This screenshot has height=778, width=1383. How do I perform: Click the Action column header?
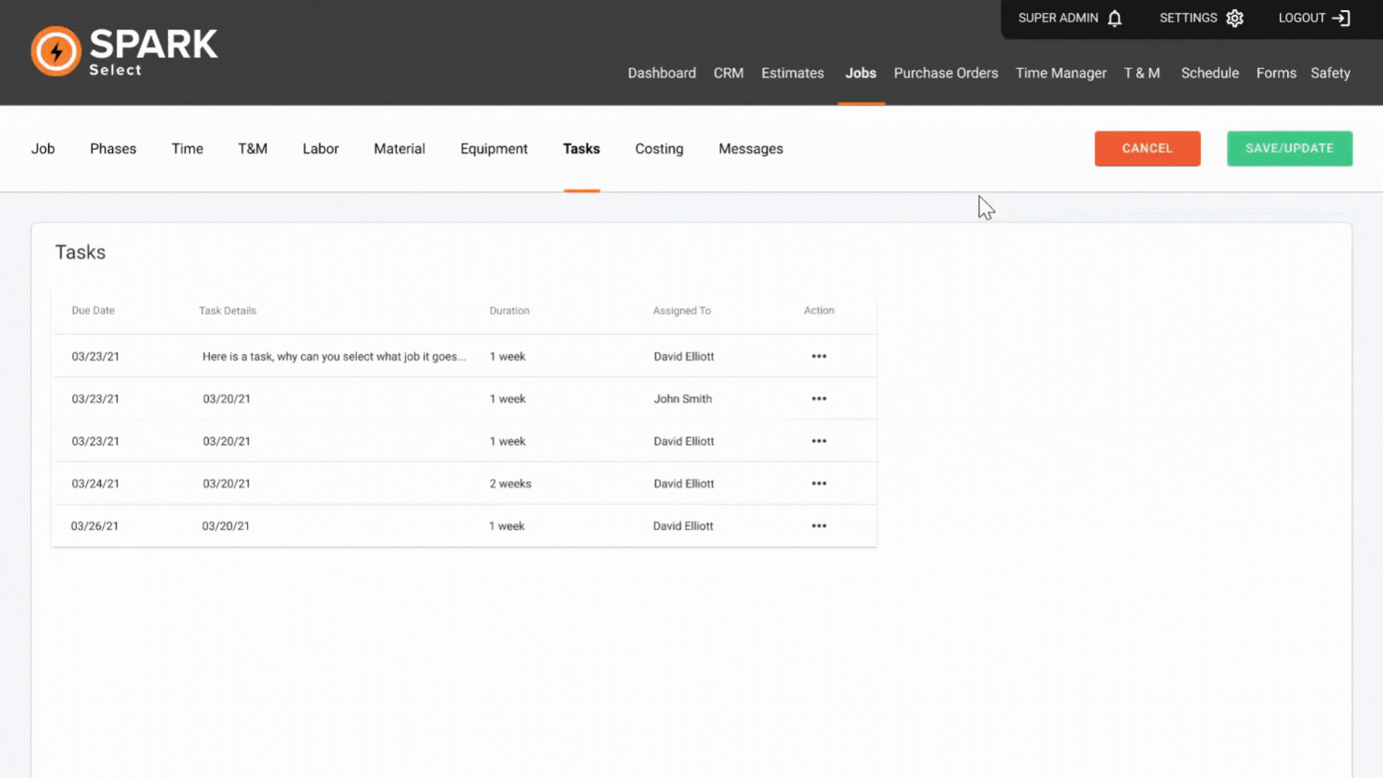tap(819, 310)
